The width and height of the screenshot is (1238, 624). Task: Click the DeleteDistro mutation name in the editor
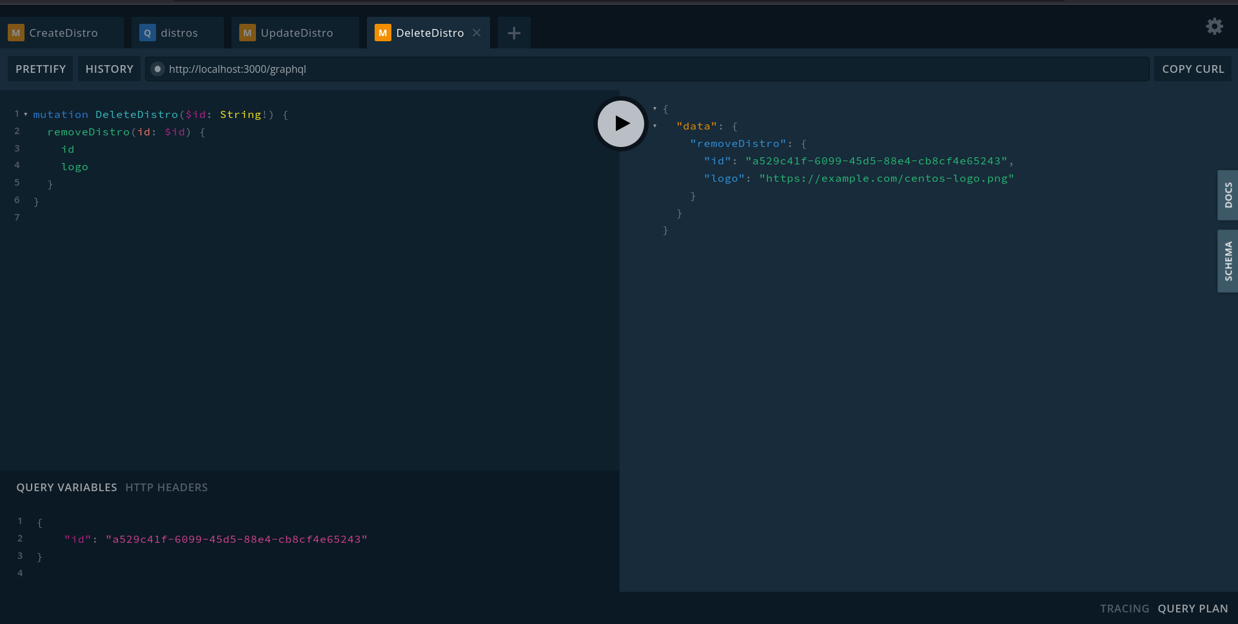[x=137, y=114]
